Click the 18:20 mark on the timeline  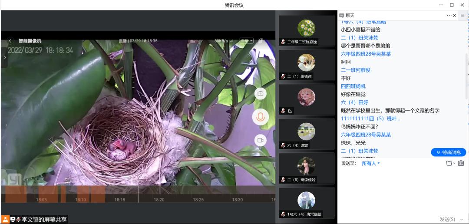(159, 200)
